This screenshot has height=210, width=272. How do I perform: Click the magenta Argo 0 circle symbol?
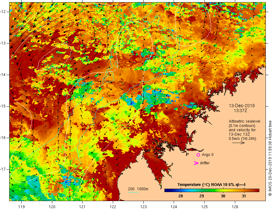(x=198, y=155)
